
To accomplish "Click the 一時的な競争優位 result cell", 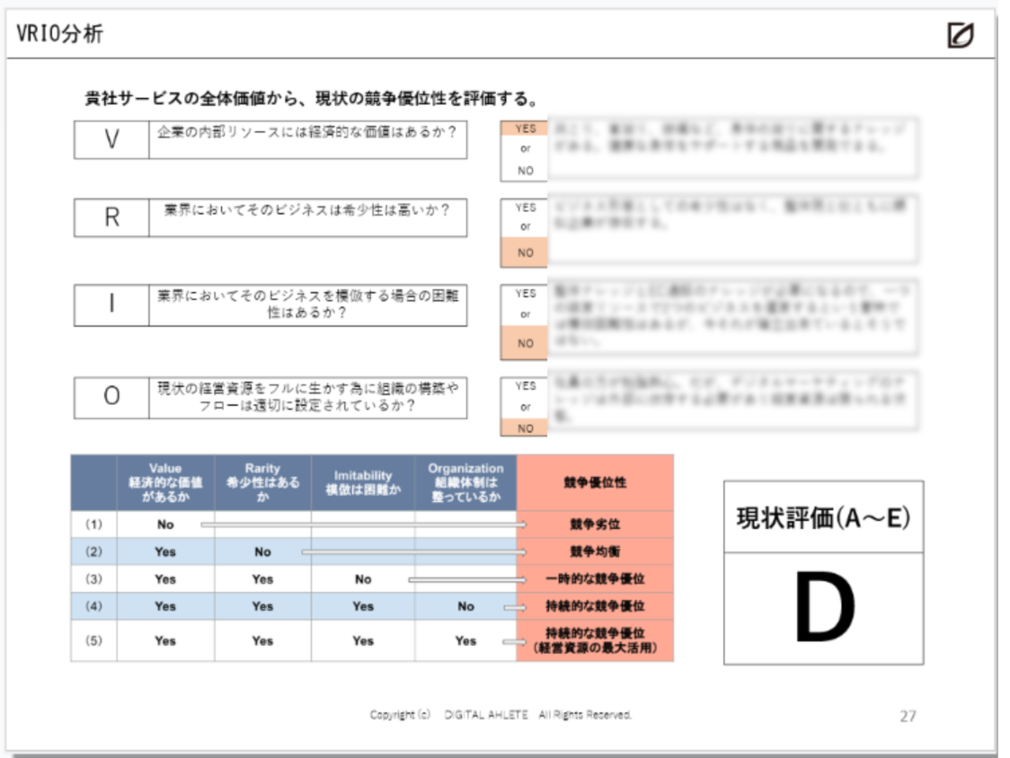I will coord(595,578).
